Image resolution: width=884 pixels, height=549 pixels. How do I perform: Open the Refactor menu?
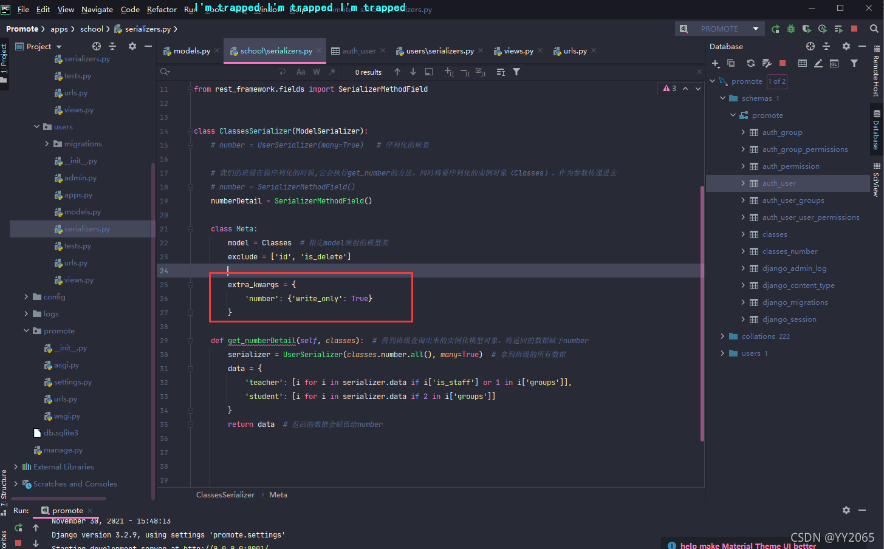(x=162, y=9)
